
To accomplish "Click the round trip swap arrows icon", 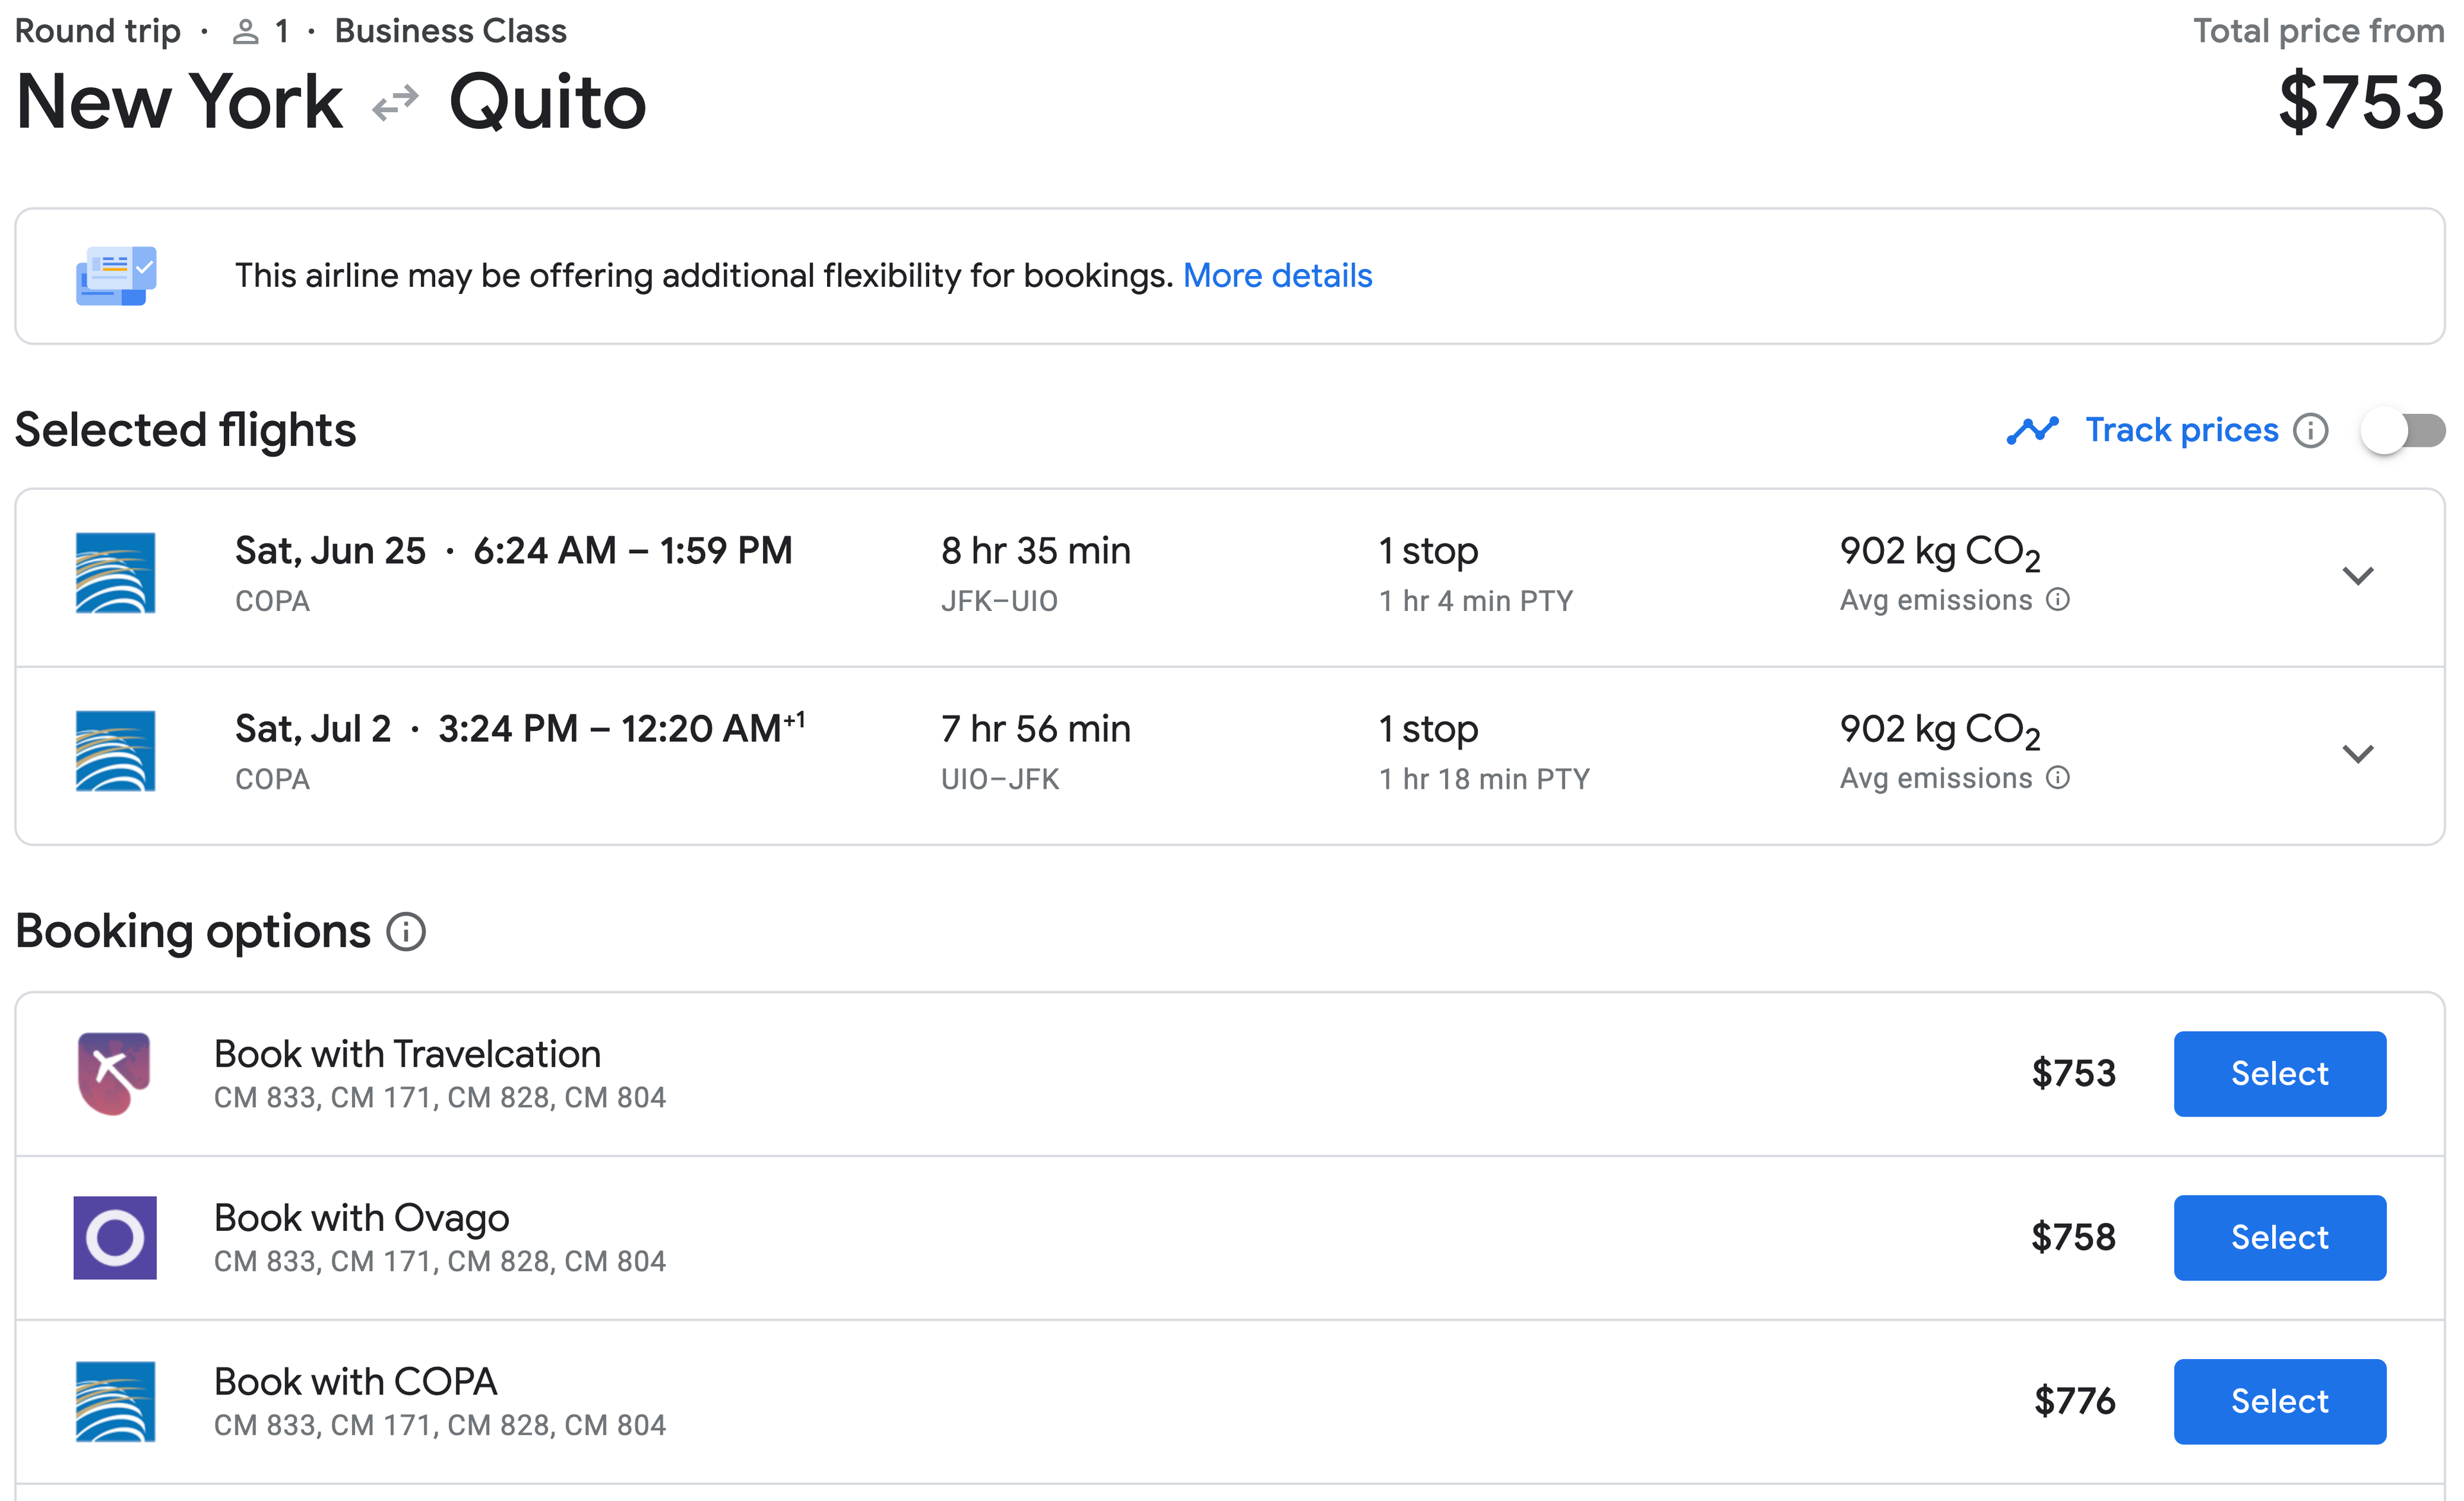I will click(x=395, y=103).
